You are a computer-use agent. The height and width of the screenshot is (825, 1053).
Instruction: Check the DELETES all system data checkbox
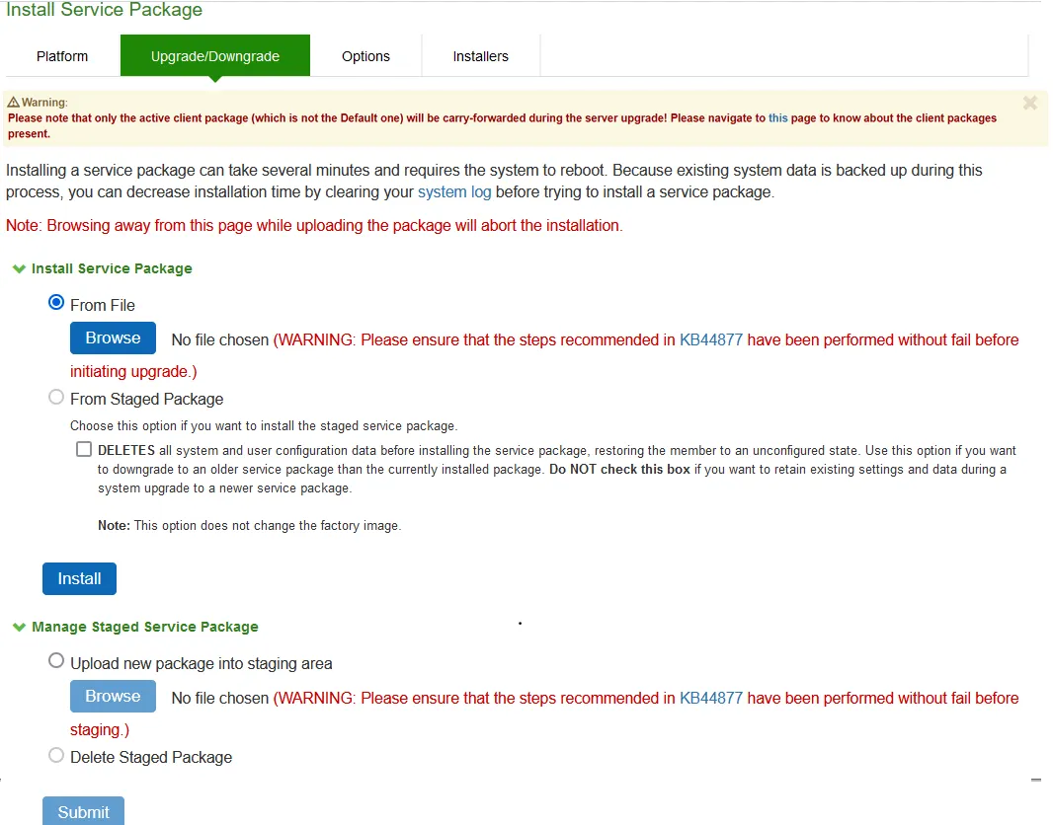click(84, 449)
